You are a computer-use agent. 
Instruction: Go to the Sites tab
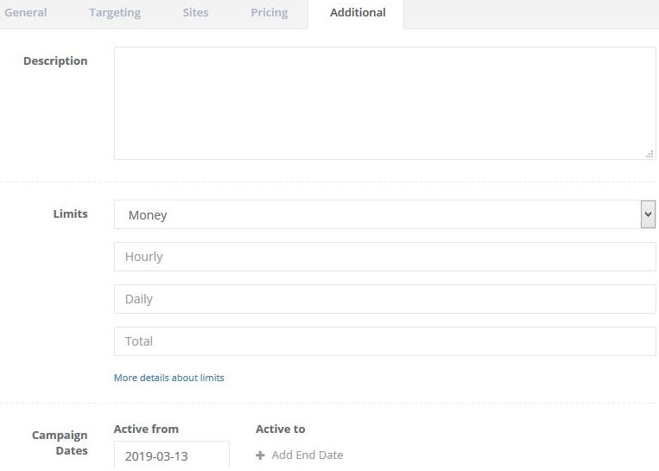click(195, 13)
